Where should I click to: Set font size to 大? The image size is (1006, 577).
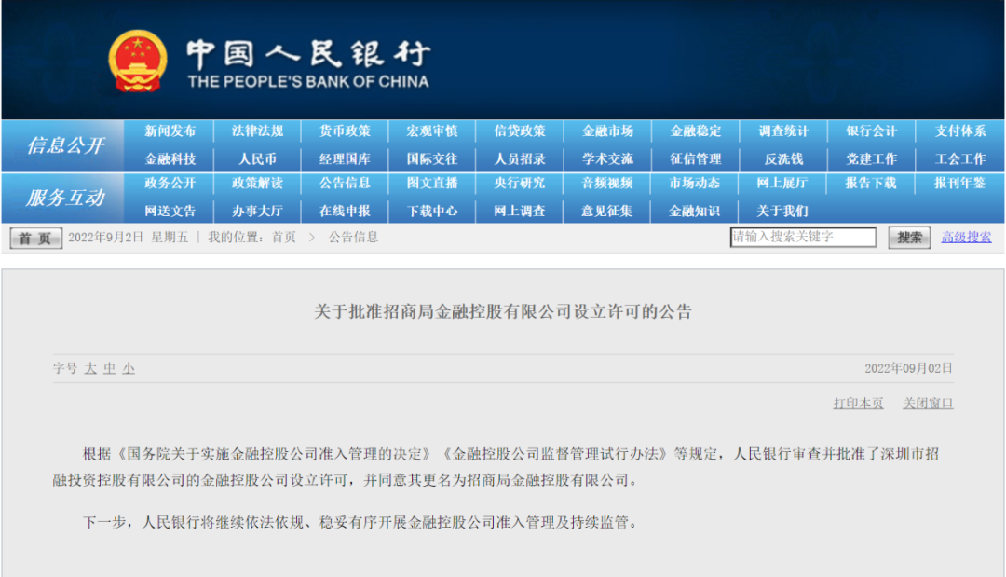90,368
